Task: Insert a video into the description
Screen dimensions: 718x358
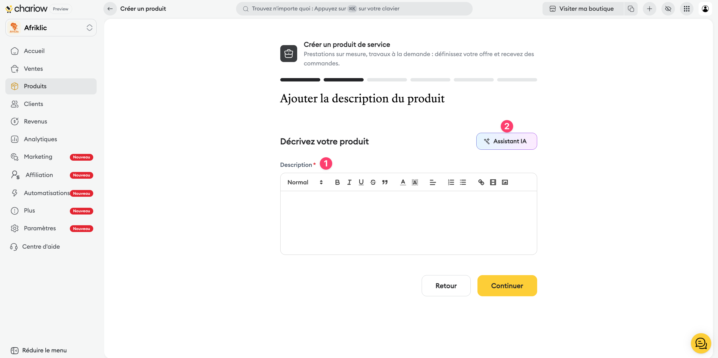Action: click(493, 182)
